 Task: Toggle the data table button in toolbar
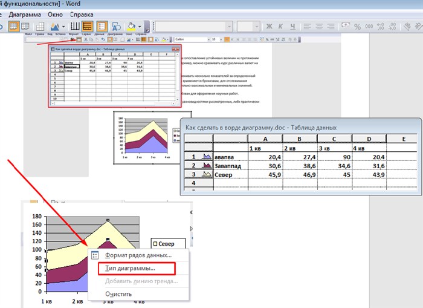[40, 27]
